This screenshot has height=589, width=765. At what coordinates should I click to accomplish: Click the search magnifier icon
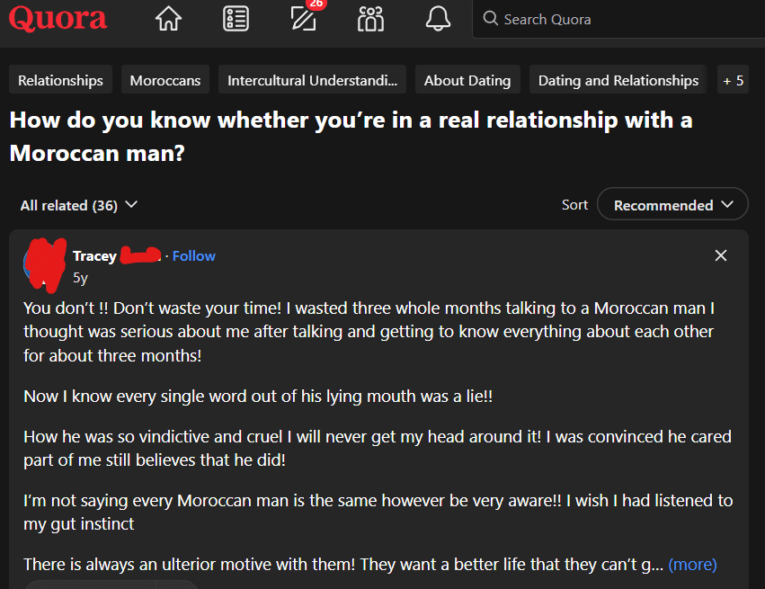tap(491, 19)
